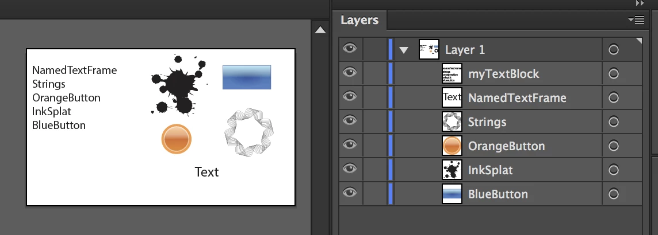Toggle the lock column for Strings layer
Image resolution: width=658 pixels, height=235 pixels.
[375, 122]
